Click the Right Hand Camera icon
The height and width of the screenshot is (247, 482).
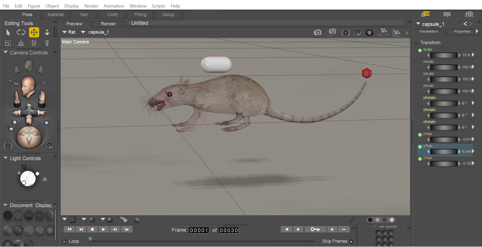pos(40,69)
